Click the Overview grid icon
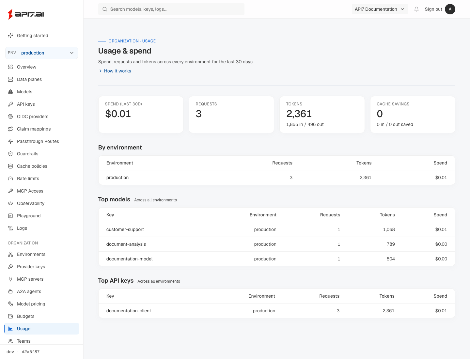Viewport: 470px width, 359px height. (x=10, y=67)
